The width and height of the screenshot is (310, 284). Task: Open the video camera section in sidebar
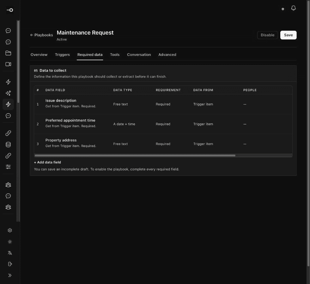[x=8, y=64]
